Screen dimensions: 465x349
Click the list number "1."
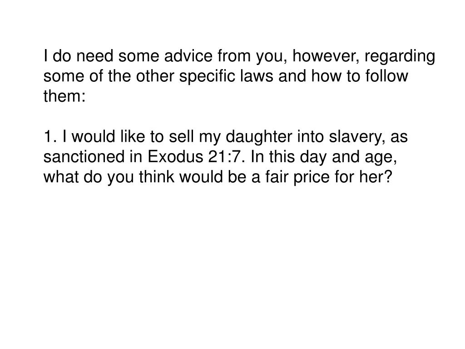(x=50, y=137)
